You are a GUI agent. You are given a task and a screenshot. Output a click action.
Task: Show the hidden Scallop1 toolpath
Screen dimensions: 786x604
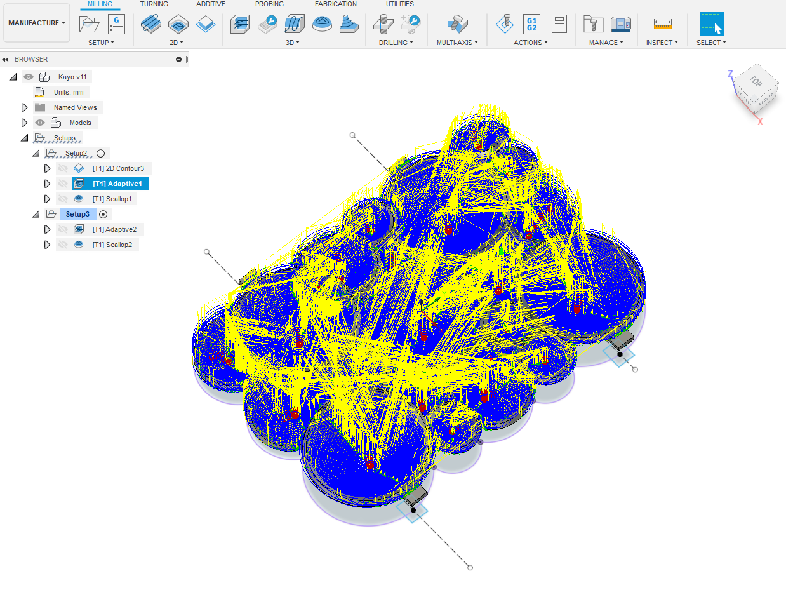62,199
